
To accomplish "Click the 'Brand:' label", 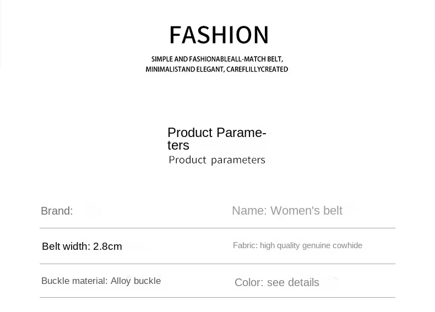I will point(57,211).
